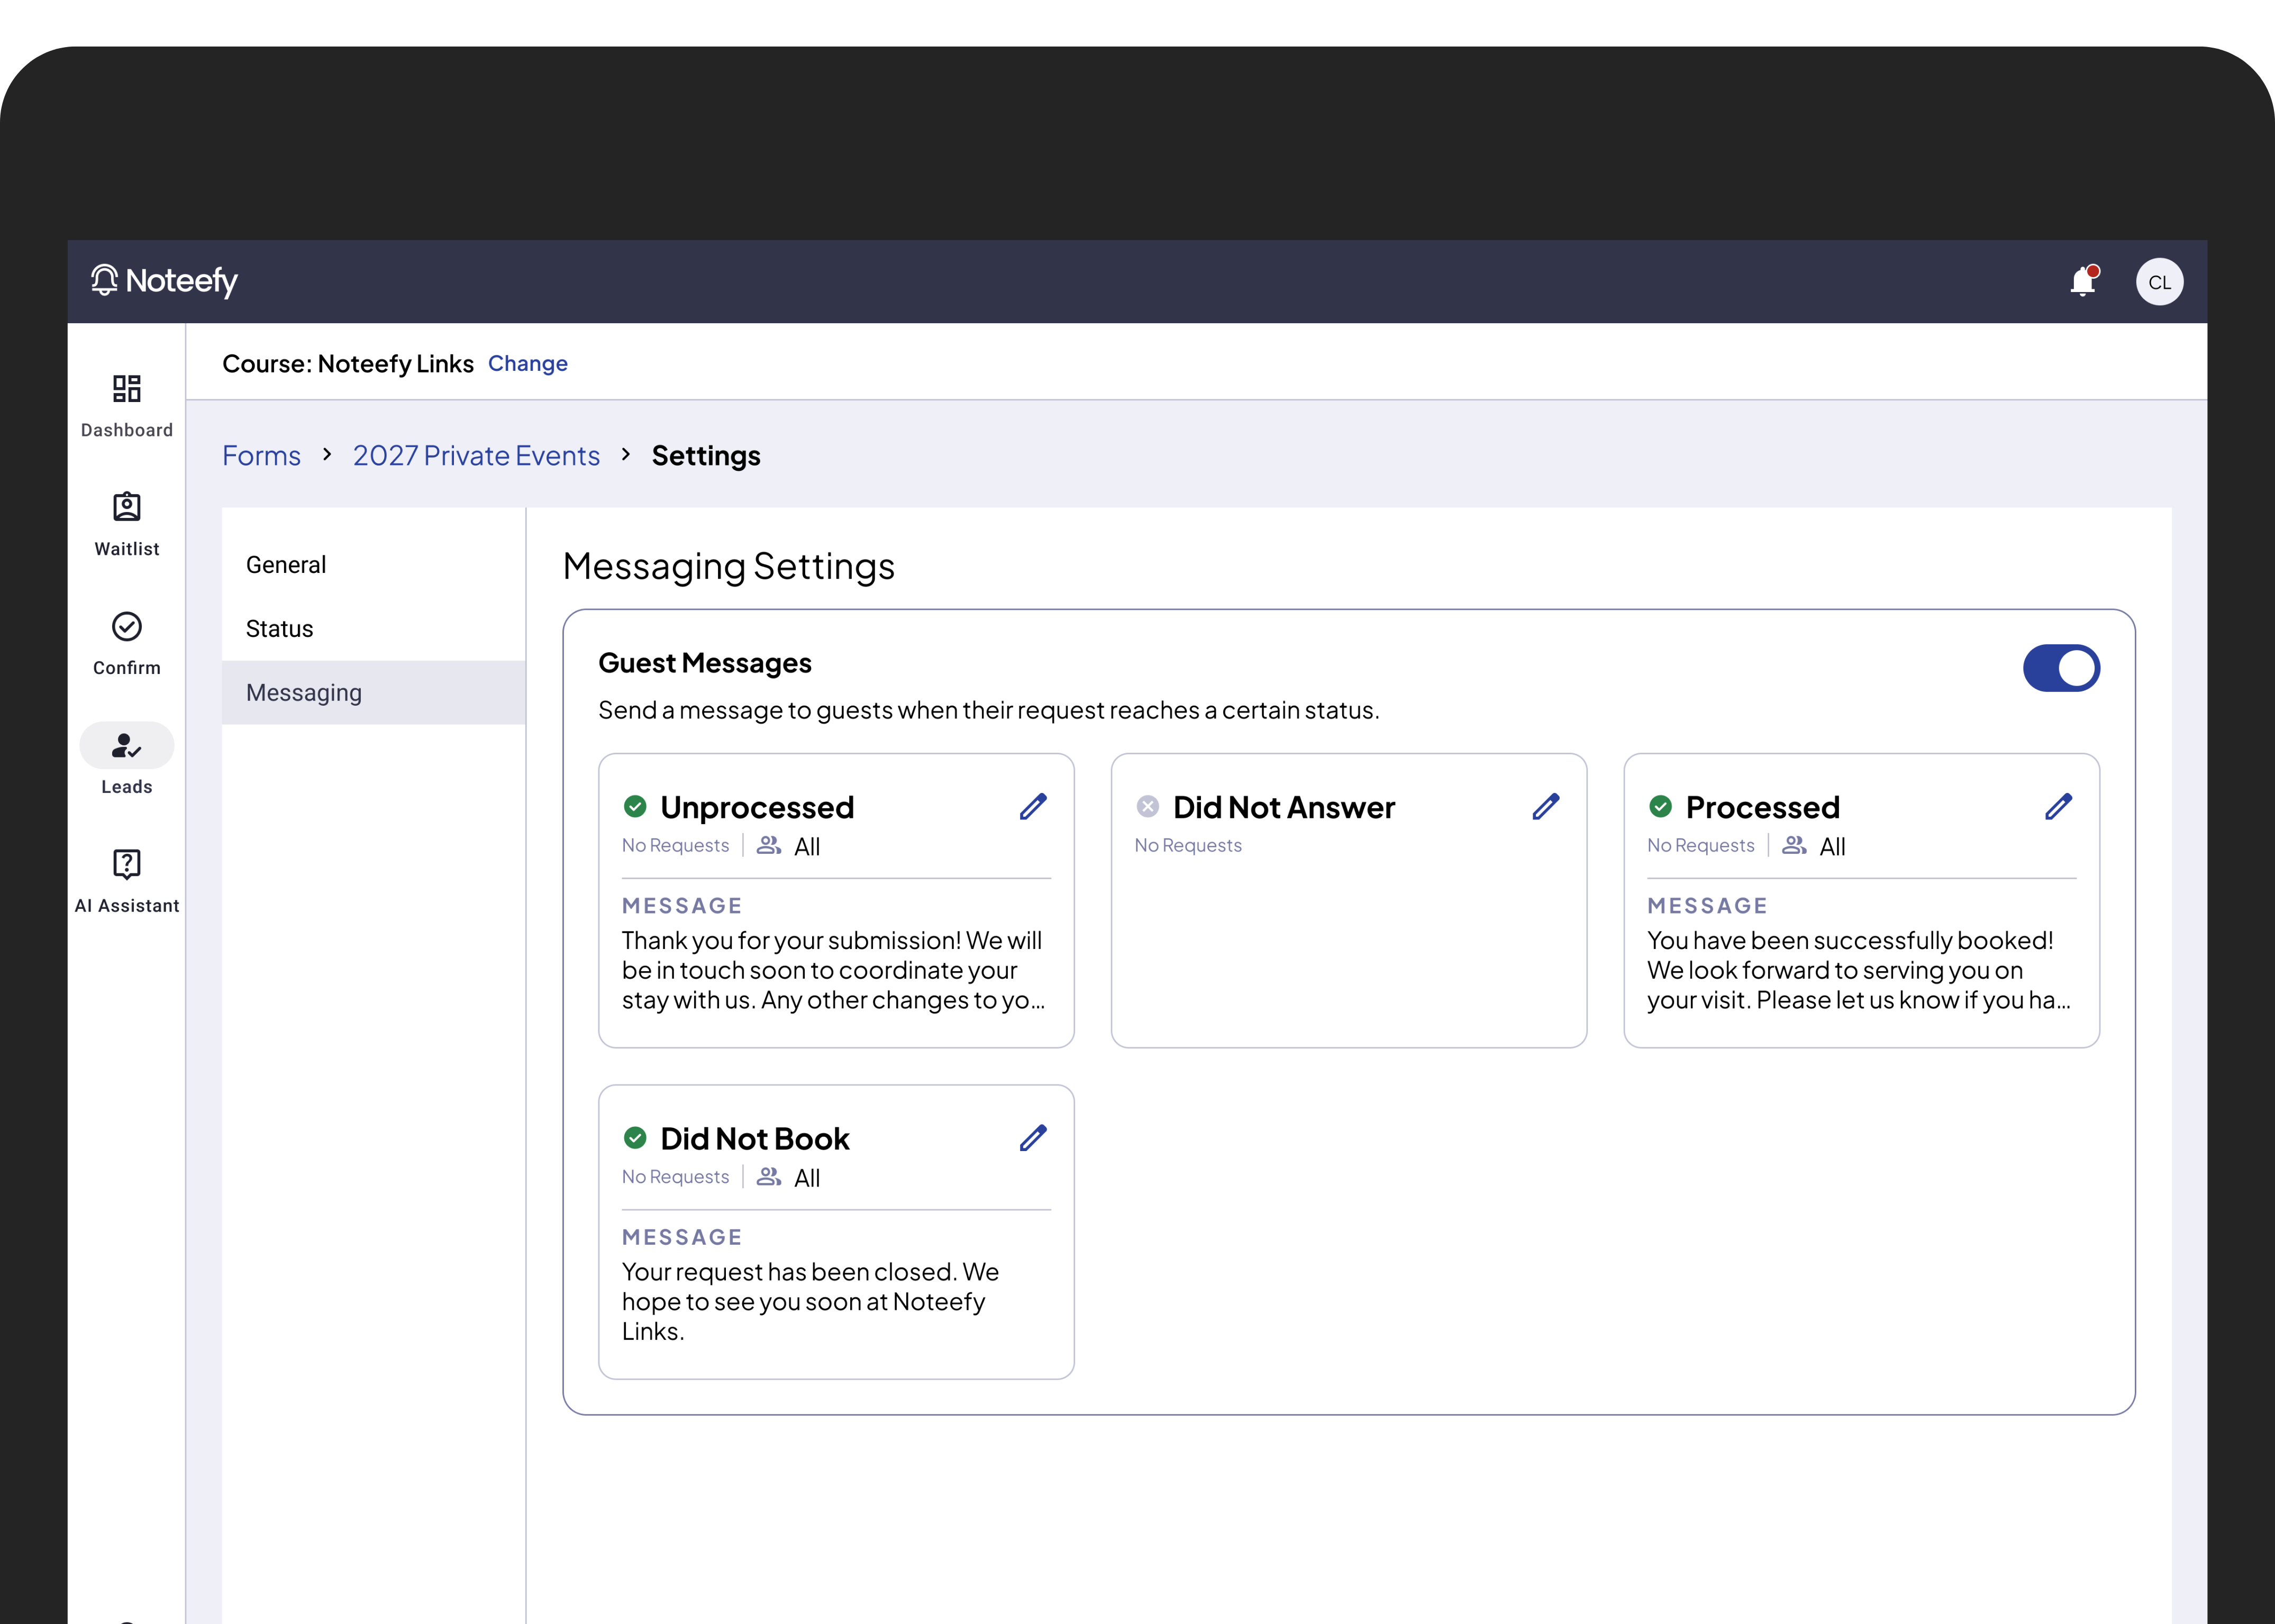Screen dimensions: 2275x1624
Task: Edit the Unprocessed message with pencil
Action: point(1033,807)
